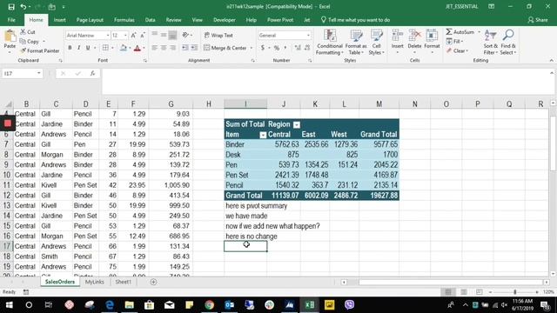Open the font size dropdown
557x313 pixels.
(x=125, y=35)
